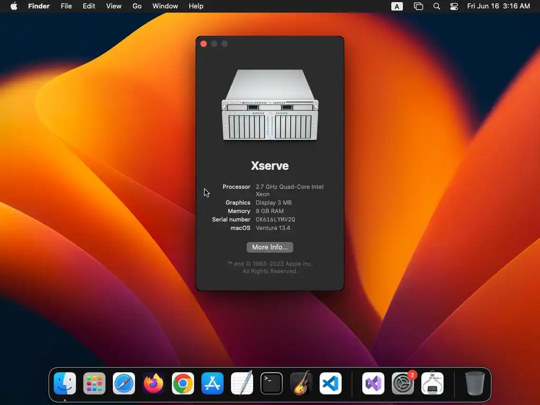
Task: Open Spotlight search in menu bar
Action: point(436,6)
